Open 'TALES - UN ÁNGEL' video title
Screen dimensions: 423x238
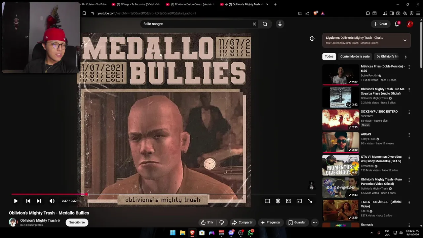point(381,204)
